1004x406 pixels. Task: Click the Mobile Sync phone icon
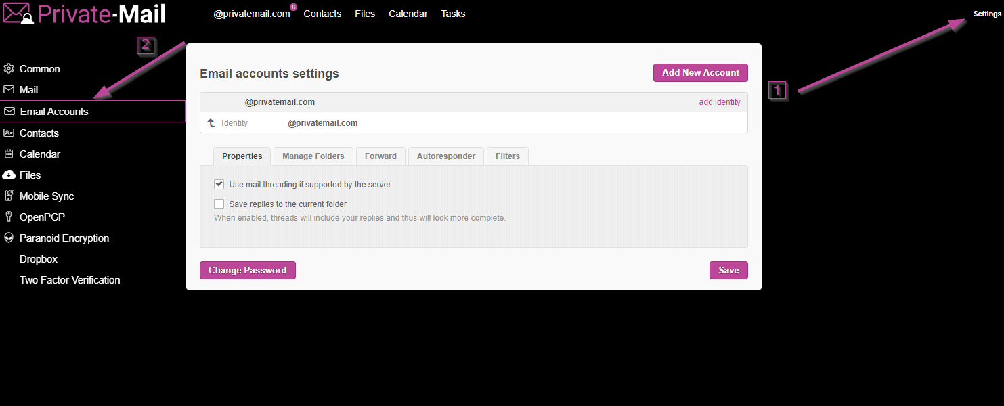coord(9,196)
